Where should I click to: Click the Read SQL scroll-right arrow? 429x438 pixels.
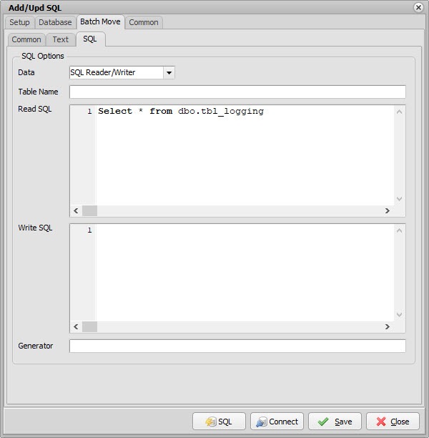pyautogui.click(x=387, y=210)
